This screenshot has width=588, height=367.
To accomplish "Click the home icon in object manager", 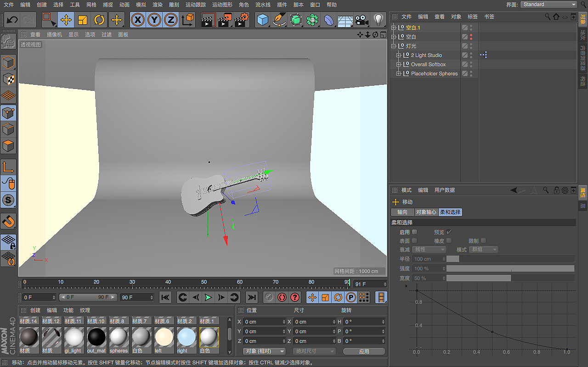I will (556, 17).
